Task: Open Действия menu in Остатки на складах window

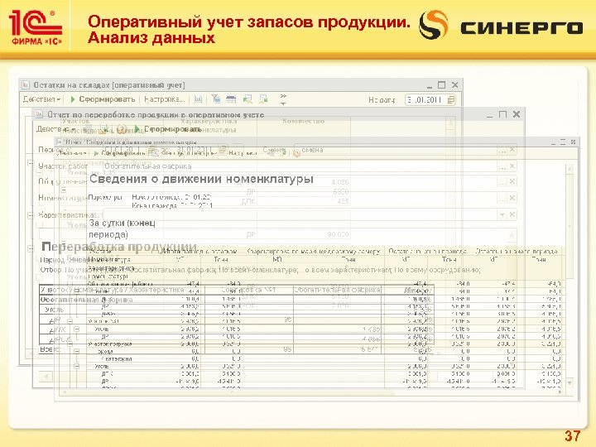Action: click(42, 99)
